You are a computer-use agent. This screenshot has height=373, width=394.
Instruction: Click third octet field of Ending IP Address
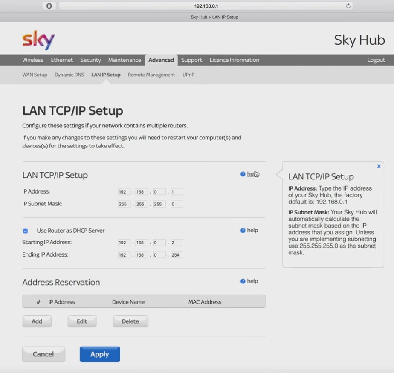(x=159, y=255)
